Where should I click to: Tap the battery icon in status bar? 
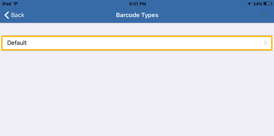tap(268, 4)
